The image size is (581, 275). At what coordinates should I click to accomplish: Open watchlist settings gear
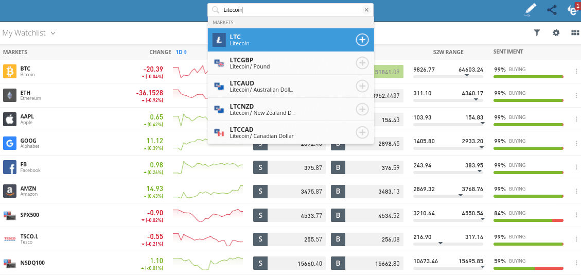click(556, 32)
